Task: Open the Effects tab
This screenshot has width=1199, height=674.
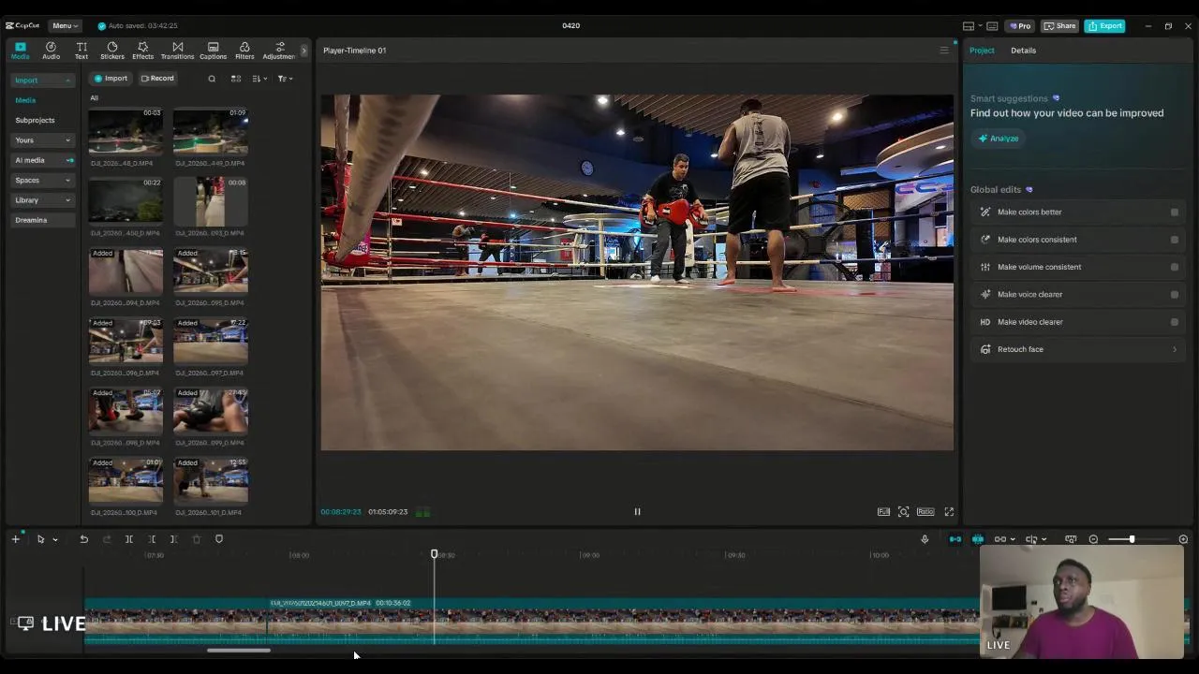Action: (142, 51)
